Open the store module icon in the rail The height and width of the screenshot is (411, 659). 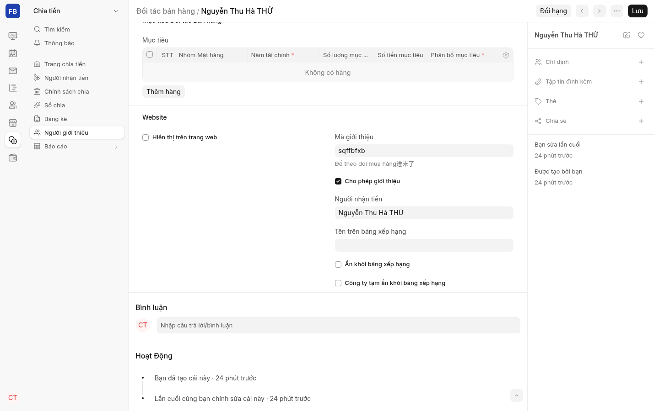pyautogui.click(x=13, y=123)
